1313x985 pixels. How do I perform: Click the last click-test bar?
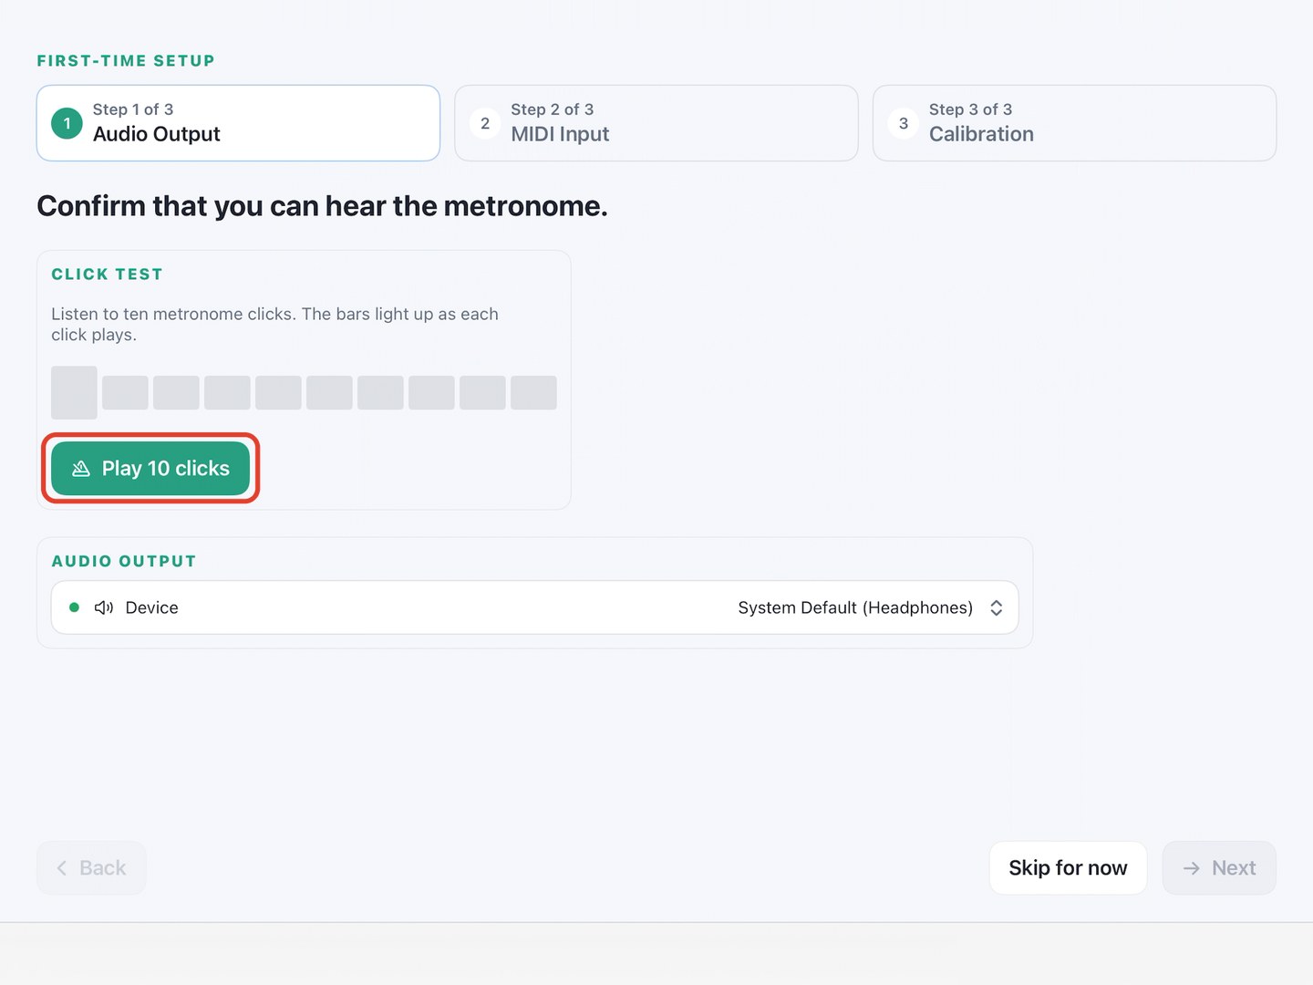click(x=533, y=392)
